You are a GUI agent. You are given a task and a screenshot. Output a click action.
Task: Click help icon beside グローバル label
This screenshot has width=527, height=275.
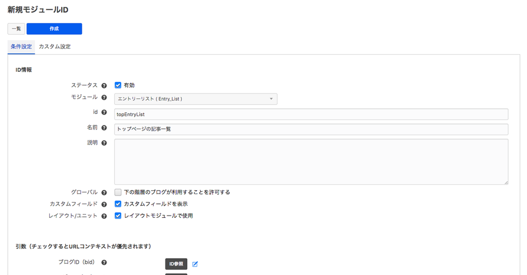(104, 193)
